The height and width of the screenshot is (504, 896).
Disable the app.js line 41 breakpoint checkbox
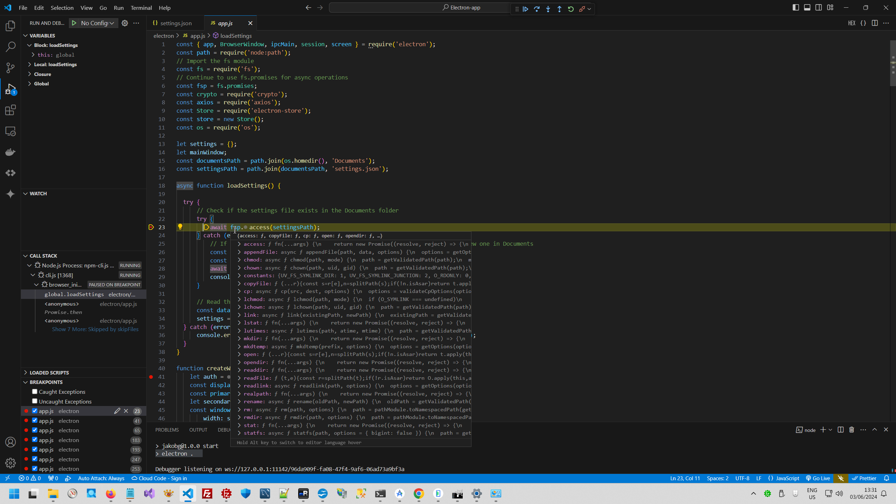point(35,420)
